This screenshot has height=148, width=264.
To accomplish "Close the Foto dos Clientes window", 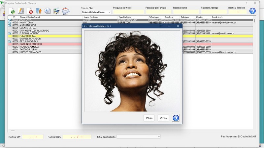I will click(178, 26).
